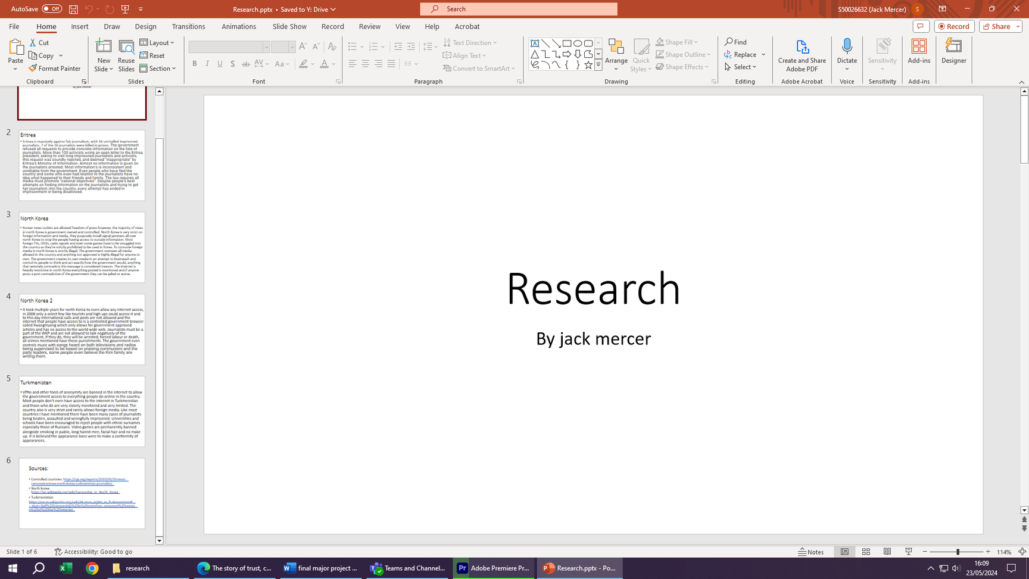Open the Layout dropdown

point(157,43)
